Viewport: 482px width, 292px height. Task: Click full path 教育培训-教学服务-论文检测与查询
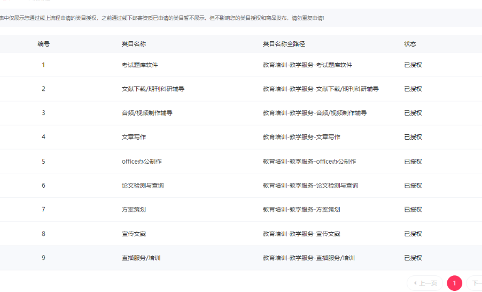click(310, 186)
